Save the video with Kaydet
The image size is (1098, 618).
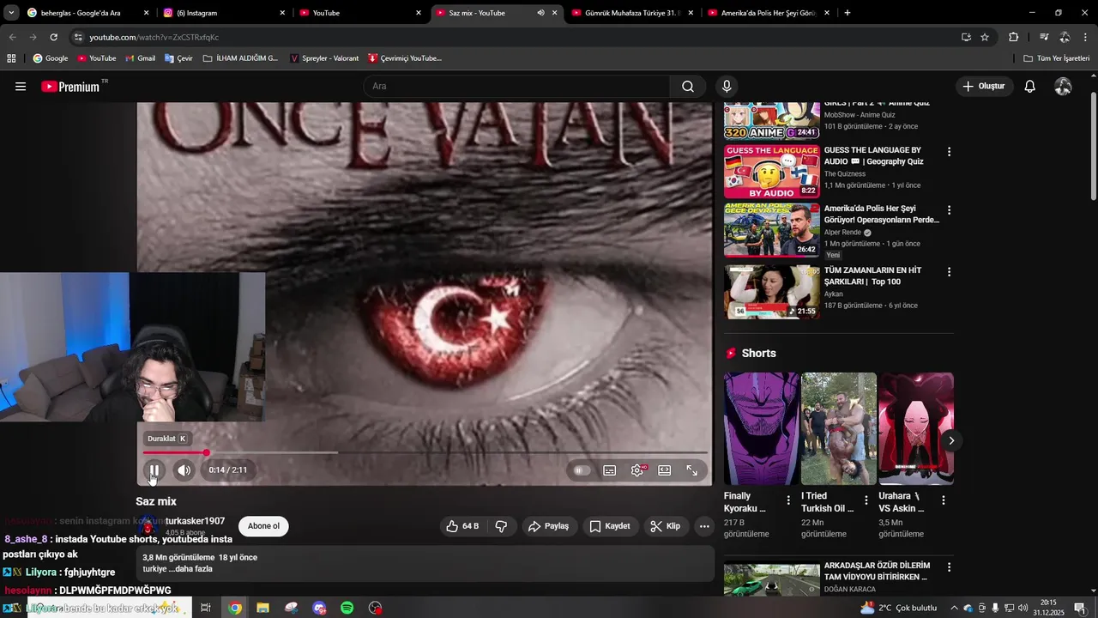[x=610, y=526]
